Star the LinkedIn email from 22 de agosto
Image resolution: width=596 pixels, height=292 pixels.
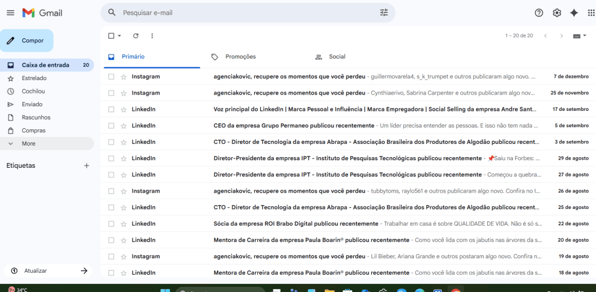click(x=123, y=223)
